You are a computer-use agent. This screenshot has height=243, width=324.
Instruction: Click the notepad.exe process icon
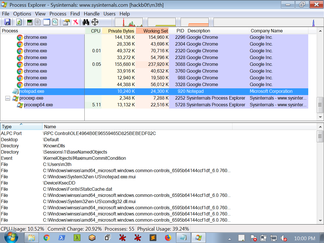[x=15, y=91]
